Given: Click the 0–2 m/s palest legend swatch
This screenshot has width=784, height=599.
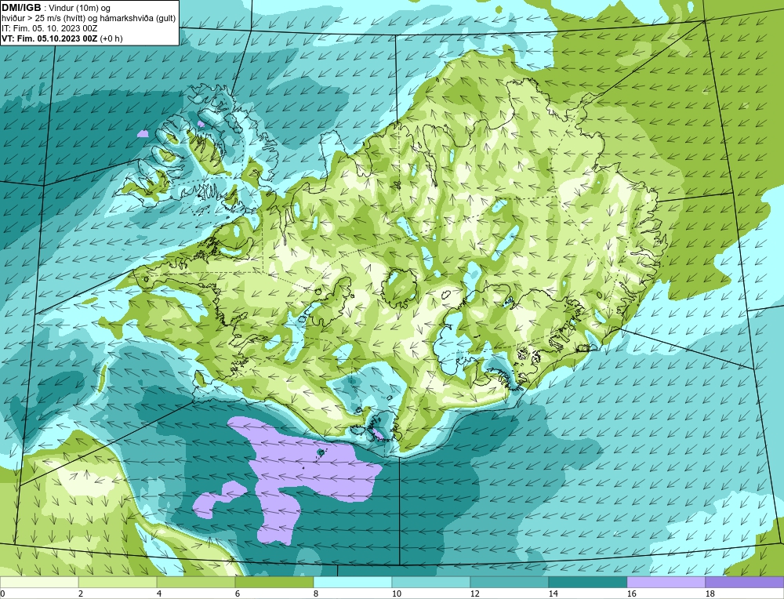Looking at the screenshot, I should [39, 582].
